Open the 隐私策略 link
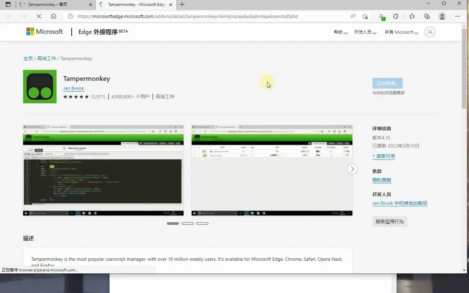This screenshot has height=293, width=469. 381,180
